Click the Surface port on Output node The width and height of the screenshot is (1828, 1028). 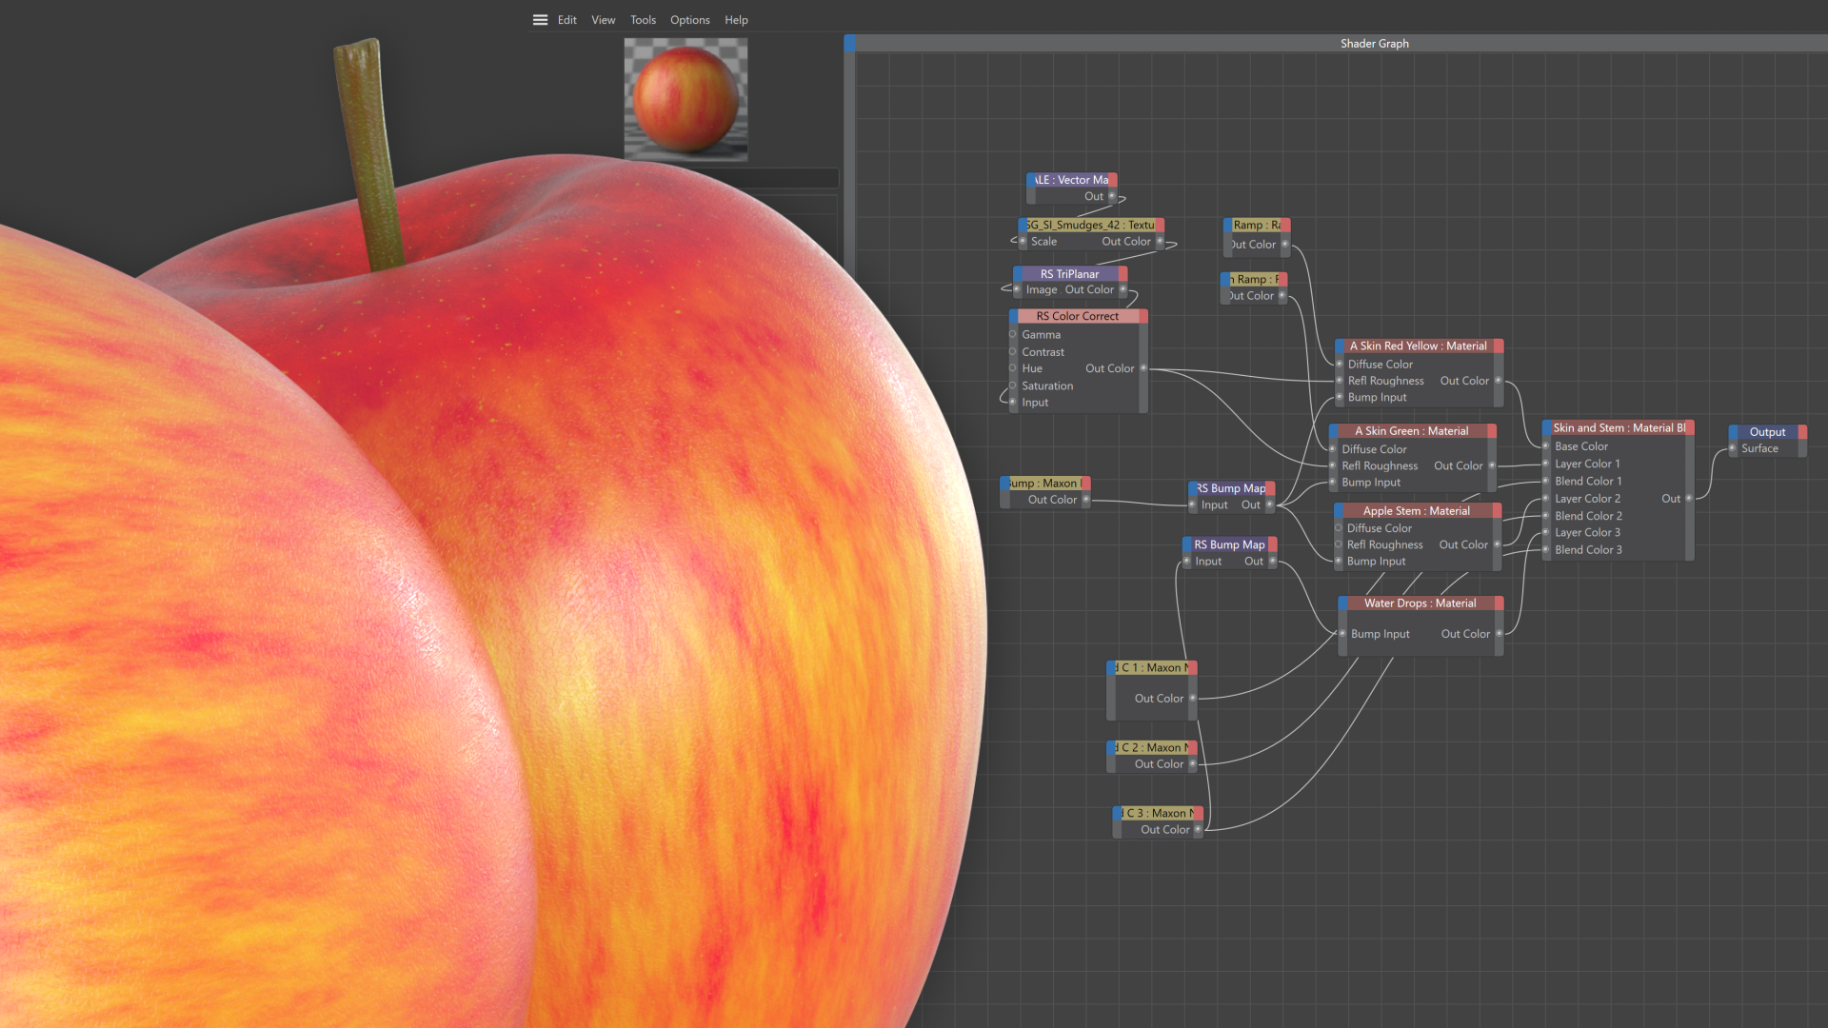coord(1734,448)
